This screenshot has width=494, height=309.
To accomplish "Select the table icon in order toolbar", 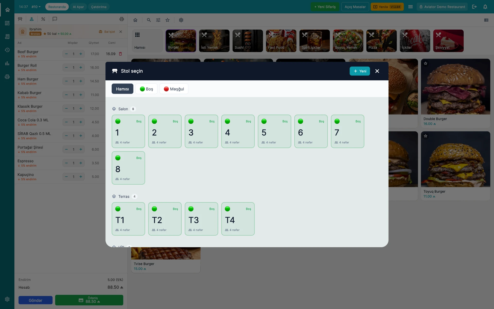I will tap(20, 19).
